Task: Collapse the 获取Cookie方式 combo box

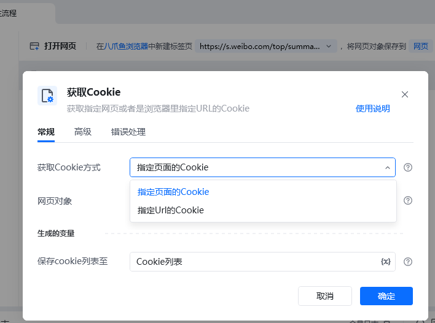Action: tap(388, 167)
